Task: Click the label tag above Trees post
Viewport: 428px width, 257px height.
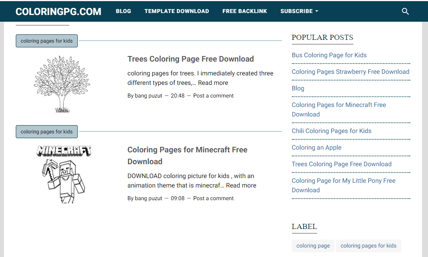Action: click(47, 41)
